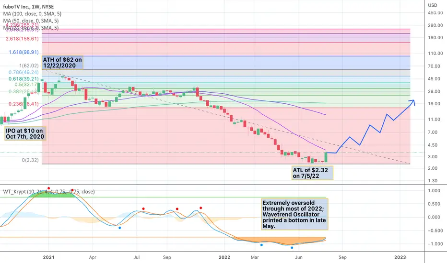Image resolution: width=447 pixels, height=263 pixels.
Task: Click the Fibonacci 0.5(32.17) level label
Action: pyautogui.click(x=26, y=85)
